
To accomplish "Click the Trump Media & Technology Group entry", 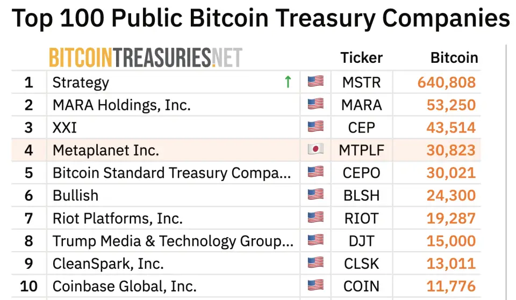I will click(x=174, y=241).
